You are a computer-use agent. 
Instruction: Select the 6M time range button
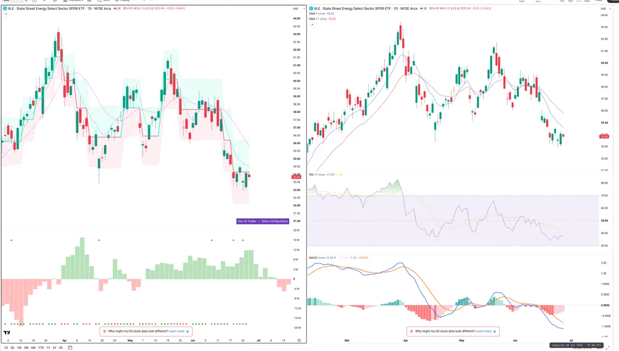pos(33,347)
